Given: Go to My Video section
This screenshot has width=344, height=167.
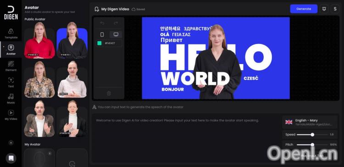Looking at the screenshot, I should tap(11, 115).
